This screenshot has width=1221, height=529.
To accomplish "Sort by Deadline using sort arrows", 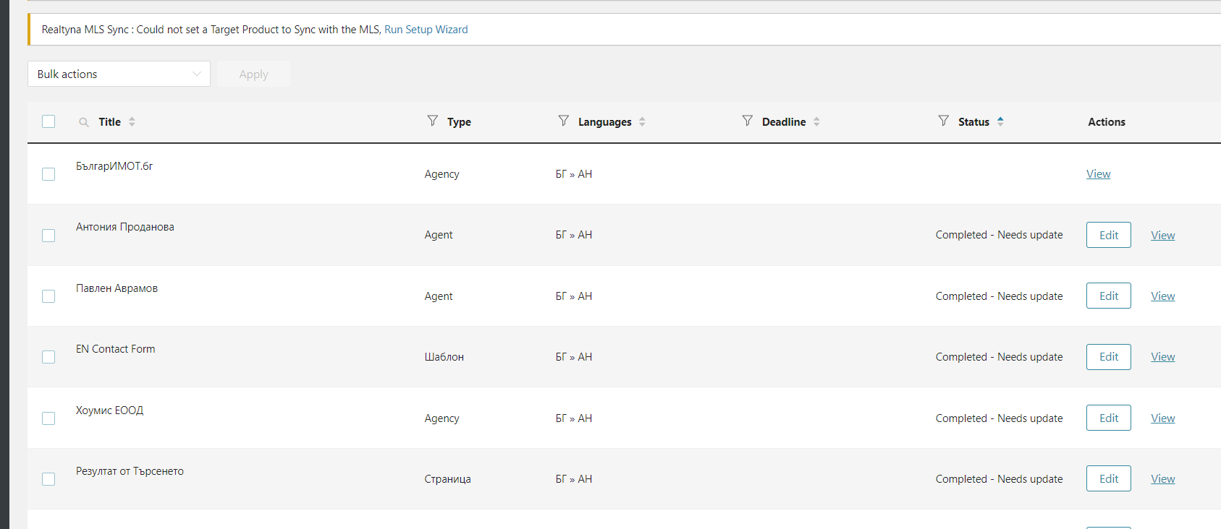I will pyautogui.click(x=816, y=122).
